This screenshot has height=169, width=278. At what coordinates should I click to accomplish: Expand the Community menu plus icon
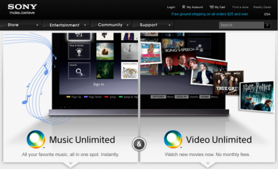(127, 25)
